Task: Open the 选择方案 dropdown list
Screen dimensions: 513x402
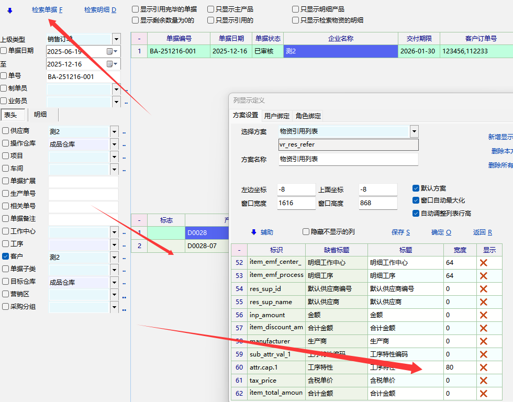Action: pos(414,131)
